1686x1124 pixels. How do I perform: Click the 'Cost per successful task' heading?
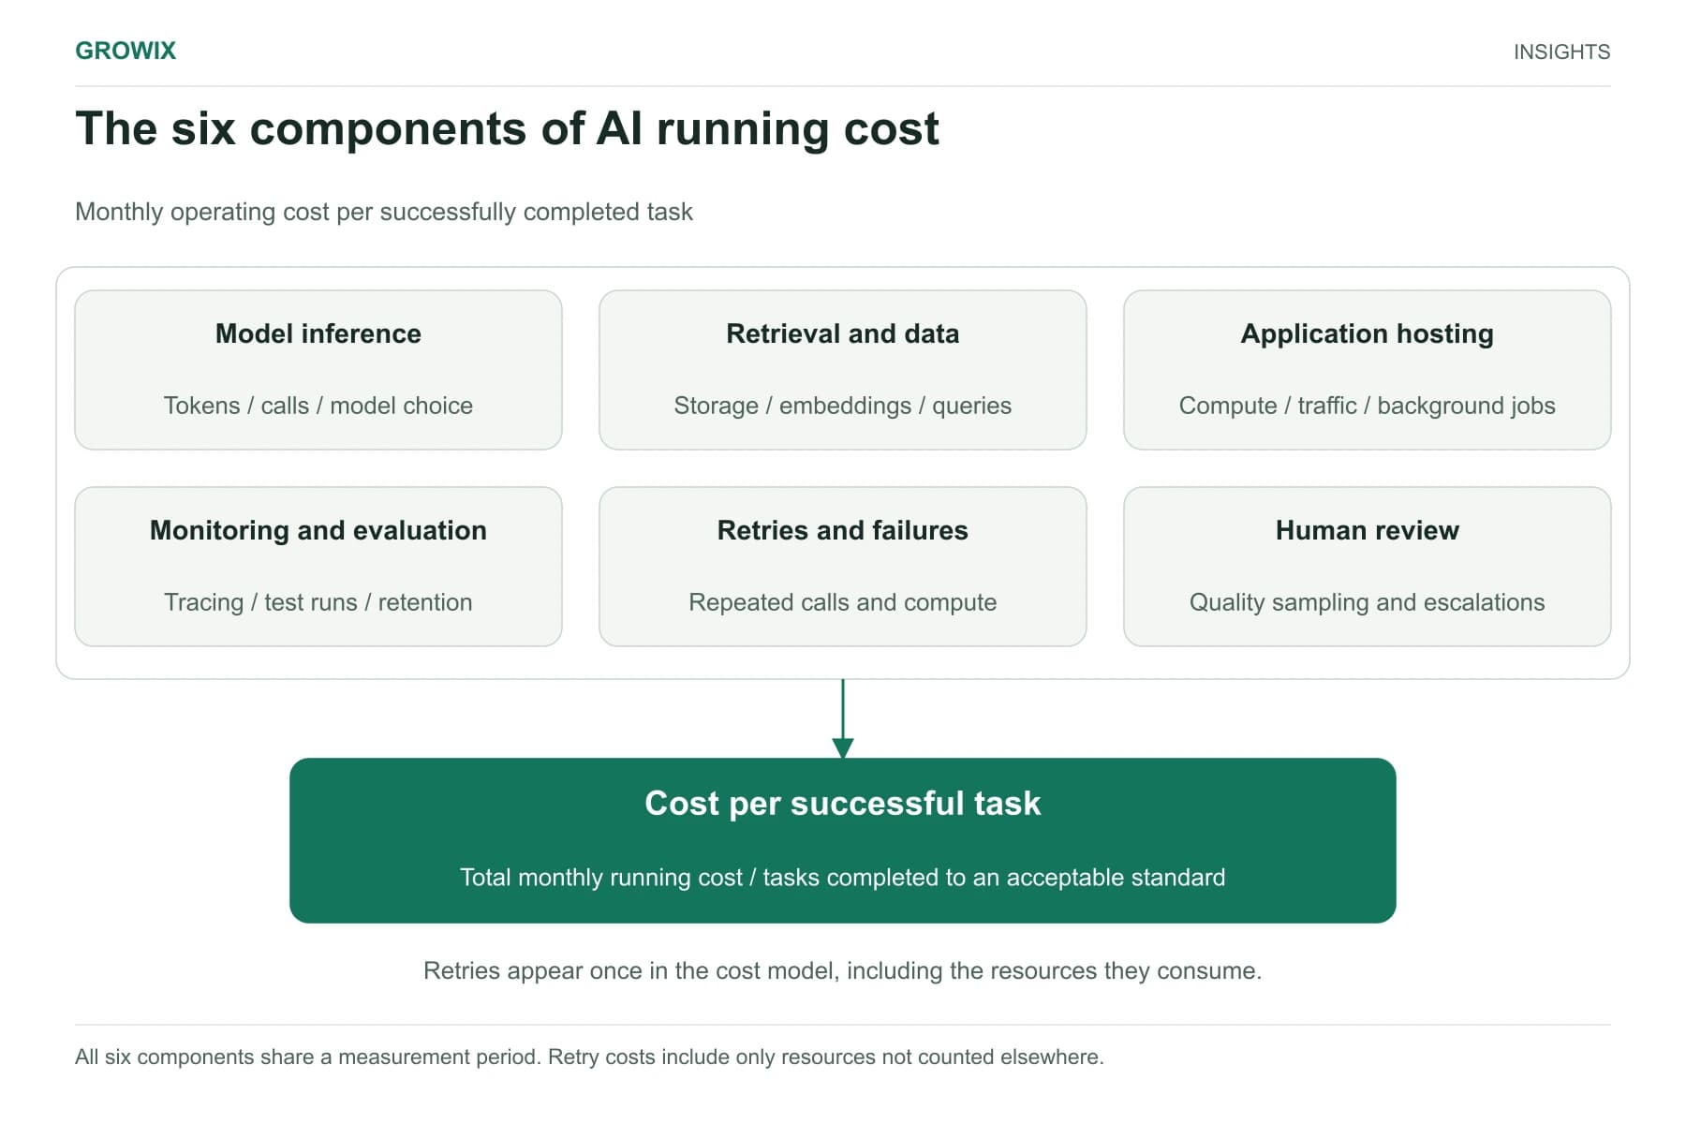coord(843,804)
